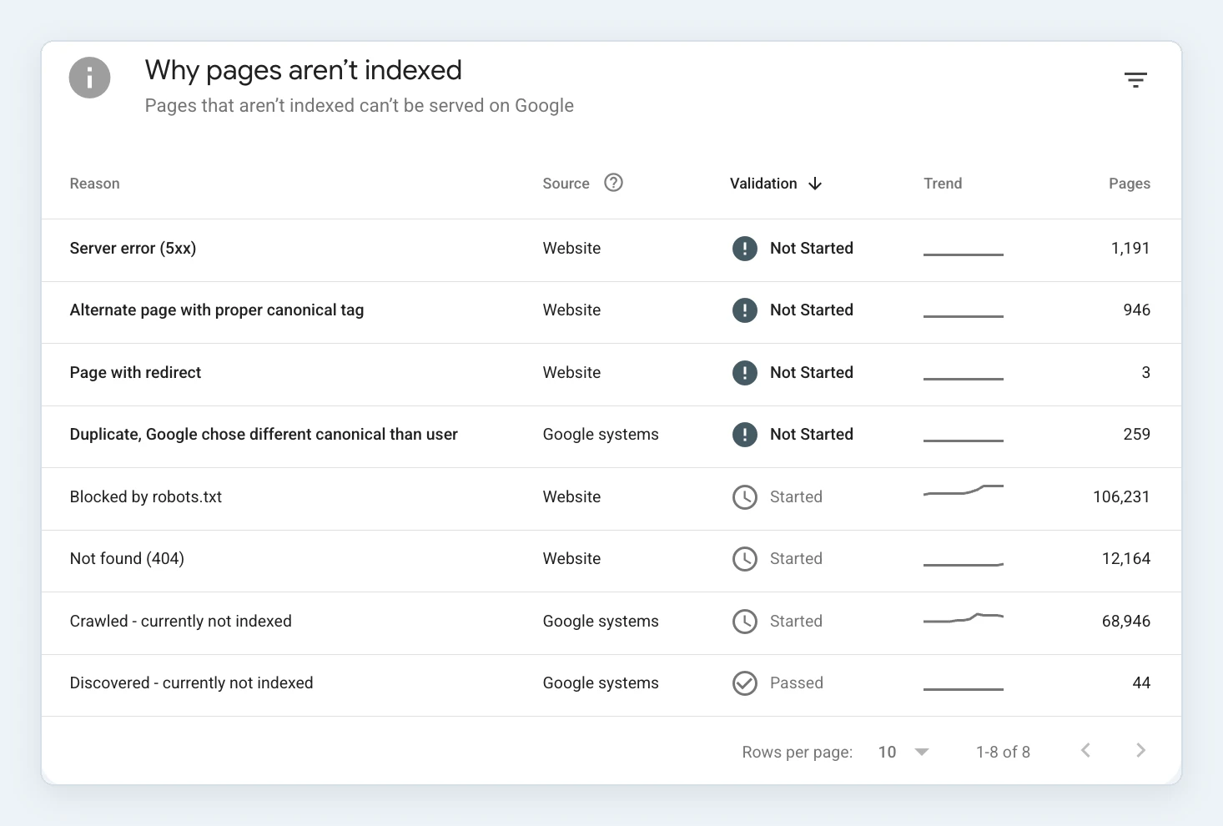The width and height of the screenshot is (1223, 826).
Task: Click the 'Why pages aren't indexed' heading
Action: coord(304,71)
